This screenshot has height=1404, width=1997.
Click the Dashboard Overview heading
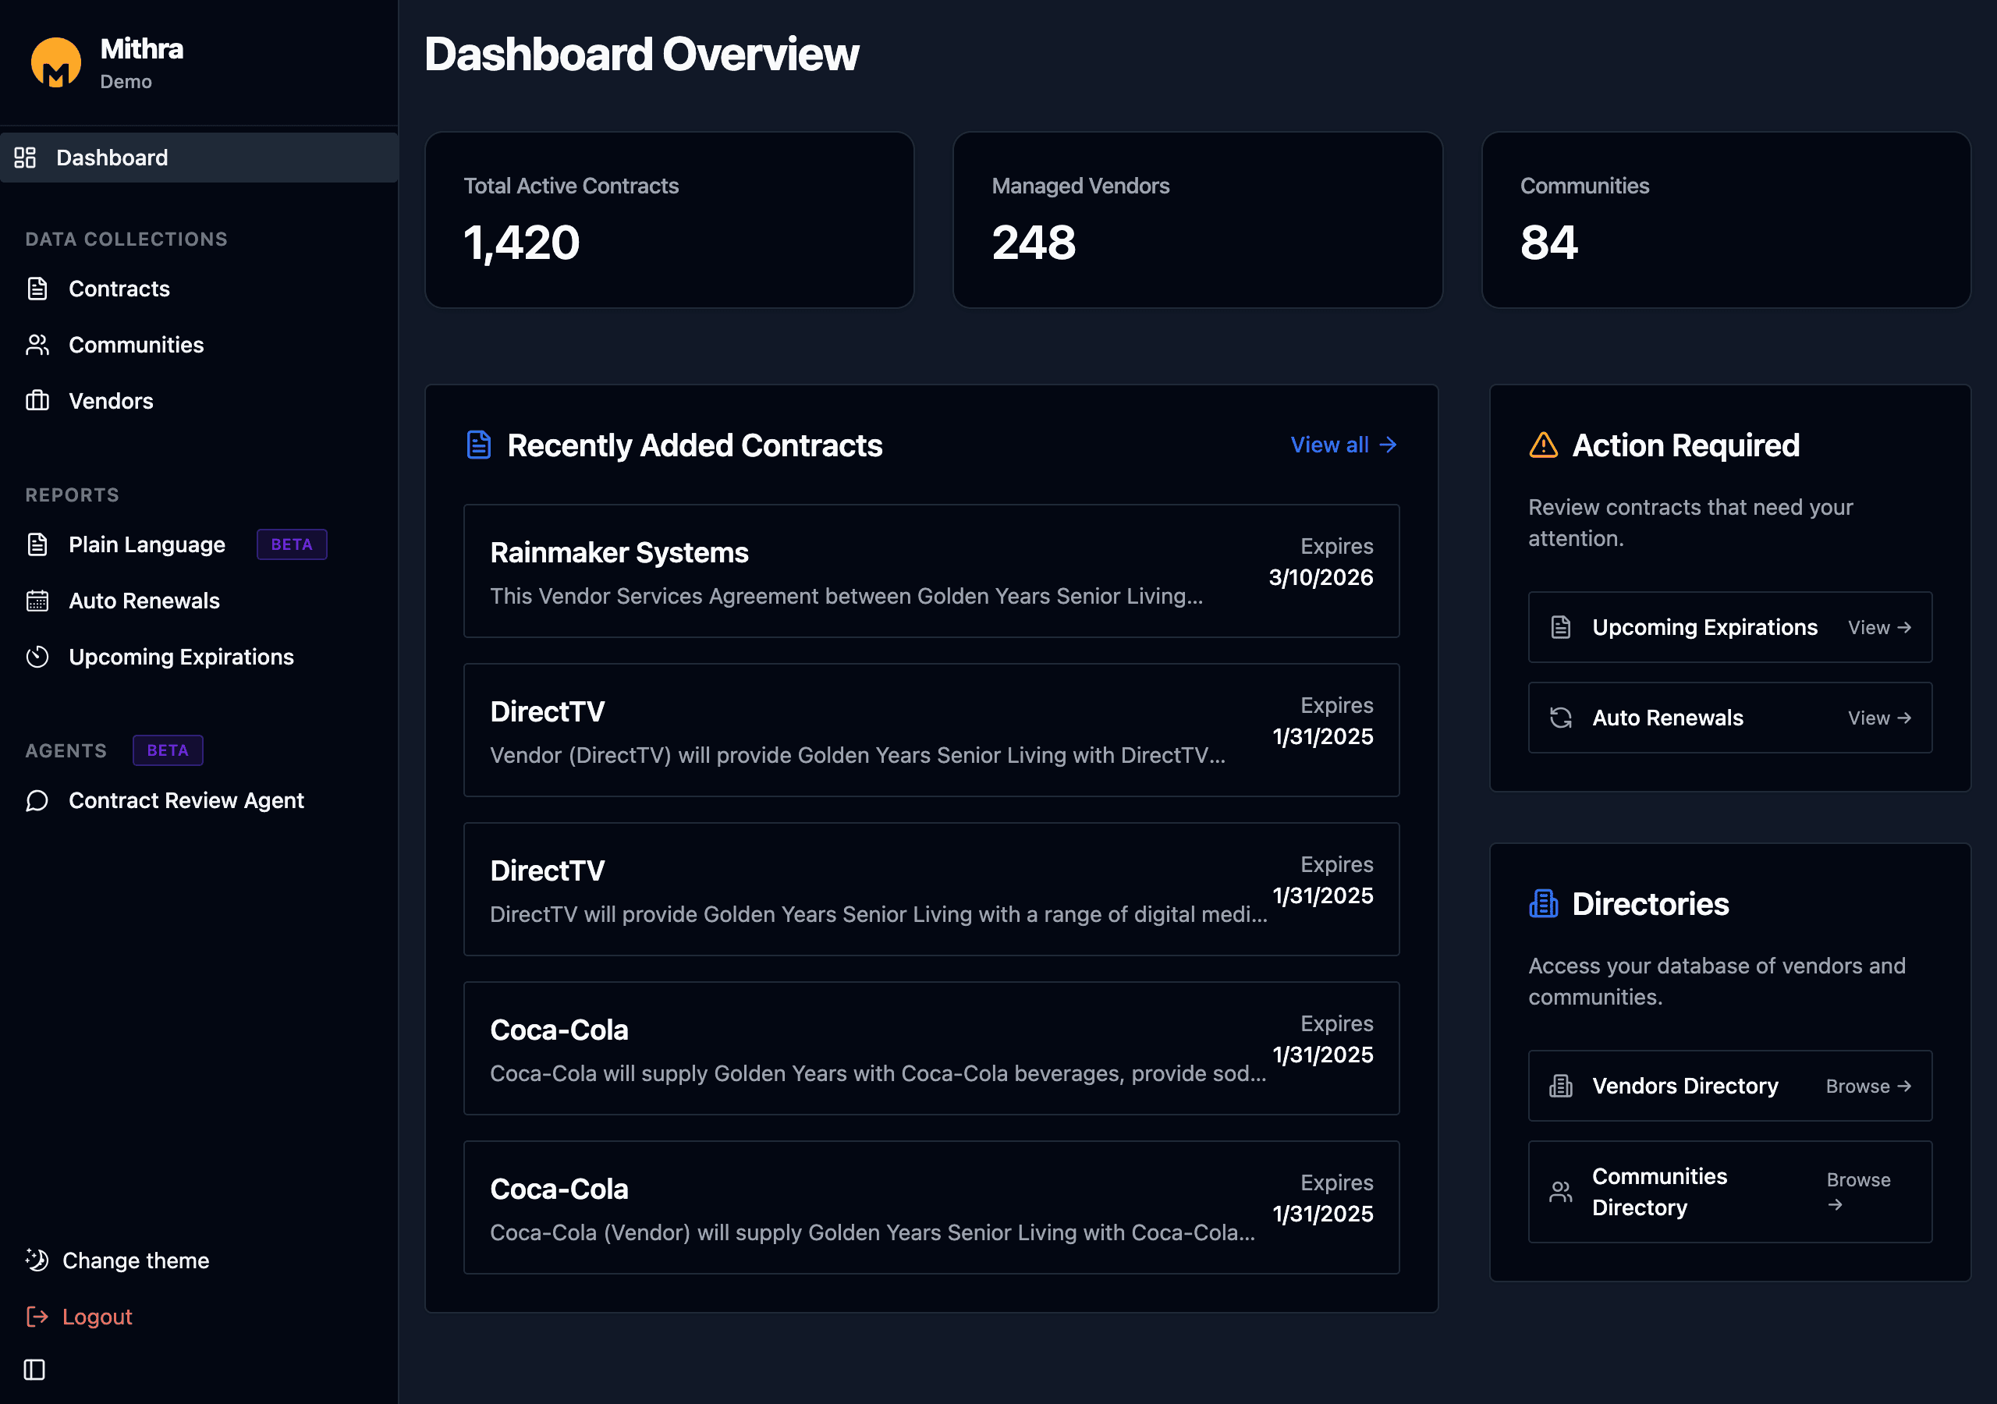(x=642, y=54)
